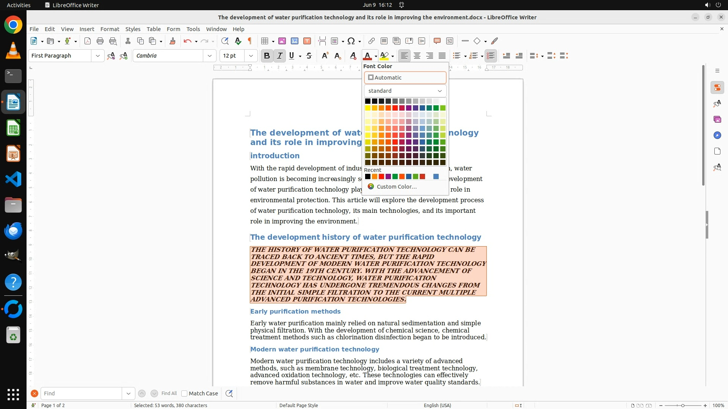Open the Styles menu

[133, 29]
